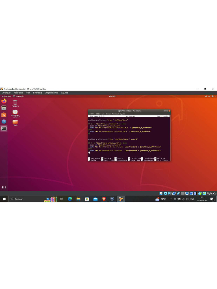Screen dimensions: 217x289
Task: Open Firefox from the Ubuntu dock
Action: click(4, 101)
